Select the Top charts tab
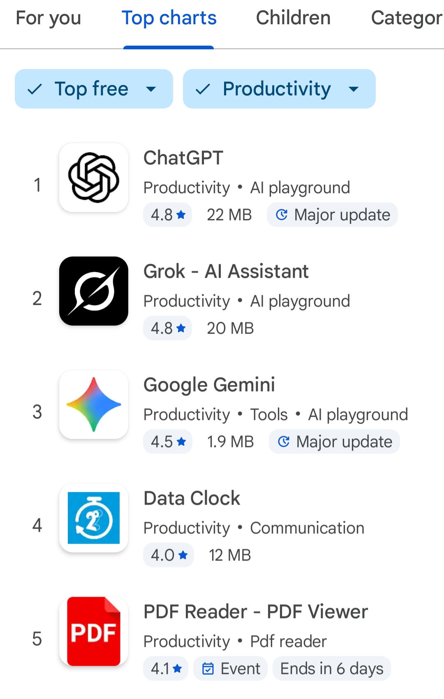This screenshot has width=444, height=699. point(169,18)
